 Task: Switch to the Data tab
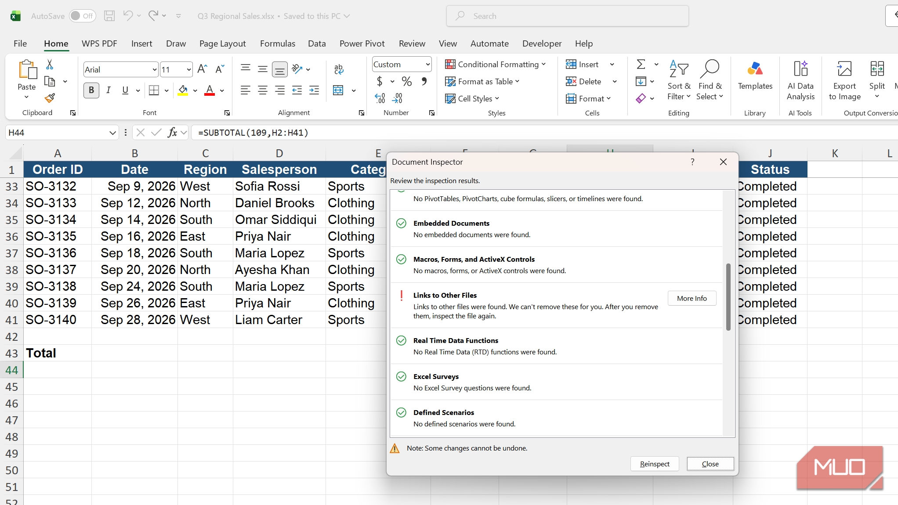tap(317, 43)
